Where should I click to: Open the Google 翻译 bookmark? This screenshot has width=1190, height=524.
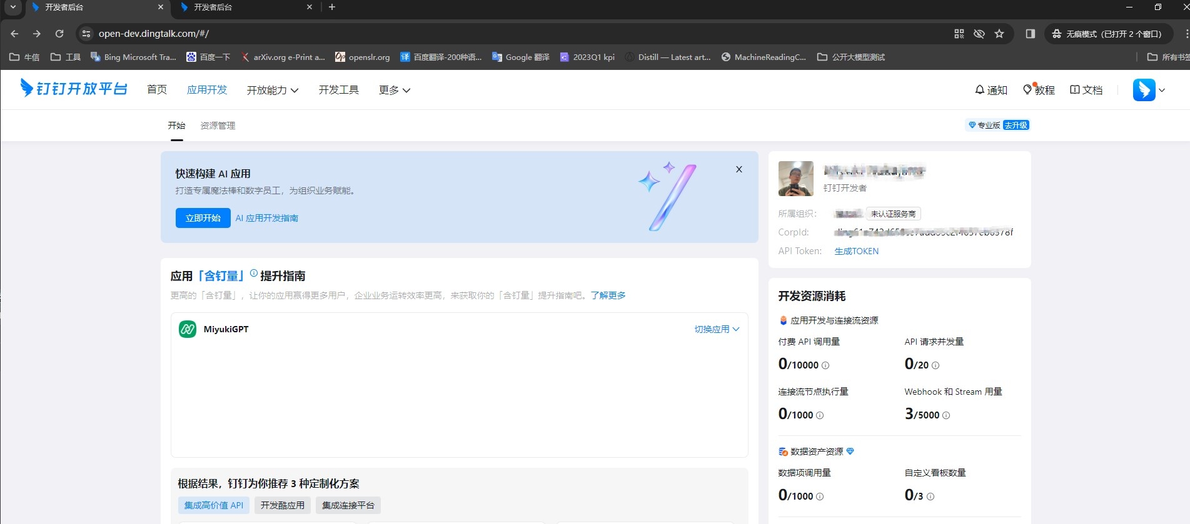521,57
